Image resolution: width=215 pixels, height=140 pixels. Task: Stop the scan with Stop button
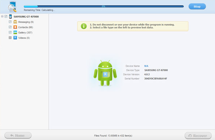[197, 7]
